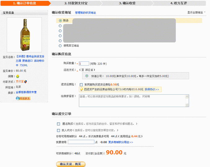The height and width of the screenshot is (167, 210).
Task: Click the 和我联系 Wangwang contact icon
Action: [x=23, y=98]
